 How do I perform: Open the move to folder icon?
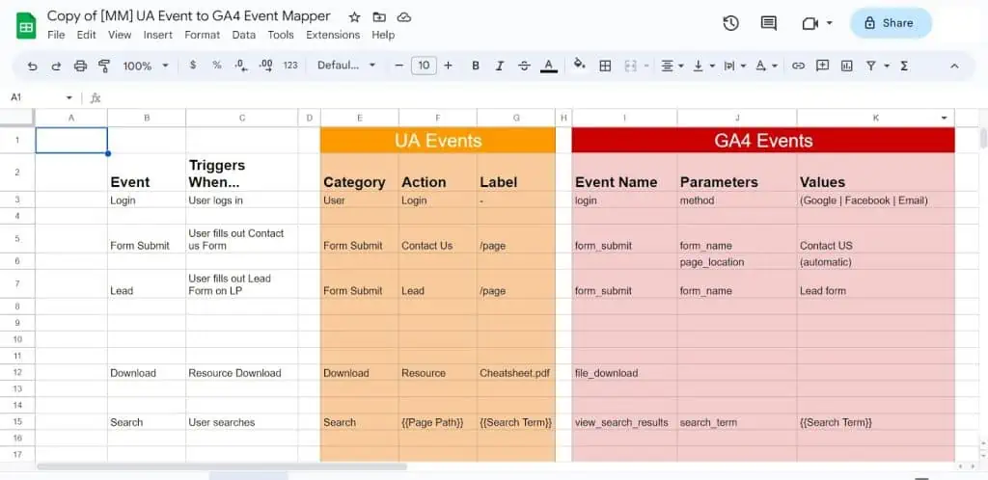[x=379, y=17]
